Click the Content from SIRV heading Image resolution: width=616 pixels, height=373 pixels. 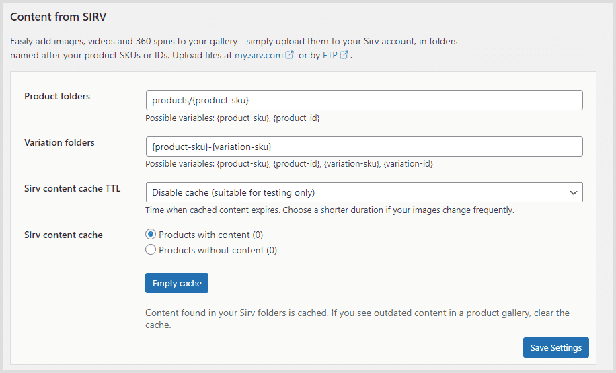[58, 17]
